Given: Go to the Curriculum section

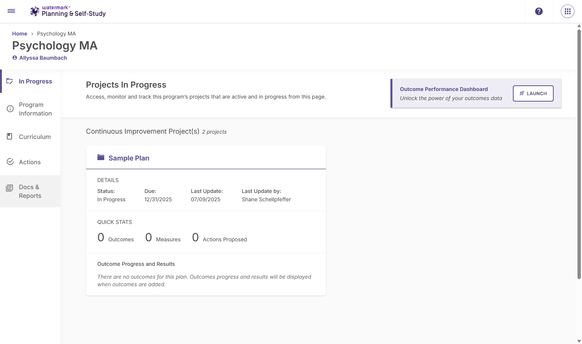Looking at the screenshot, I should (30, 137).
